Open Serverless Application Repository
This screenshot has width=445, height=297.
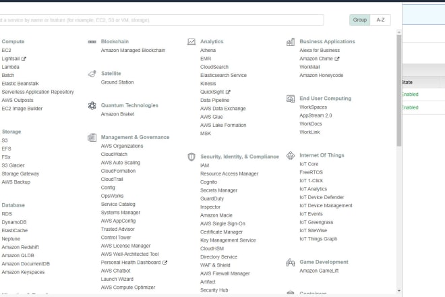pyautogui.click(x=38, y=92)
